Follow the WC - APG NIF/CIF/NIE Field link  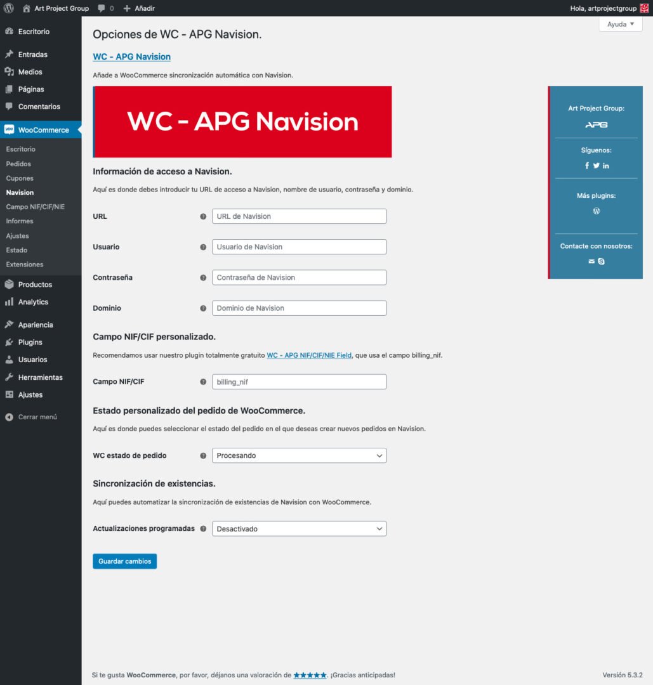(309, 355)
